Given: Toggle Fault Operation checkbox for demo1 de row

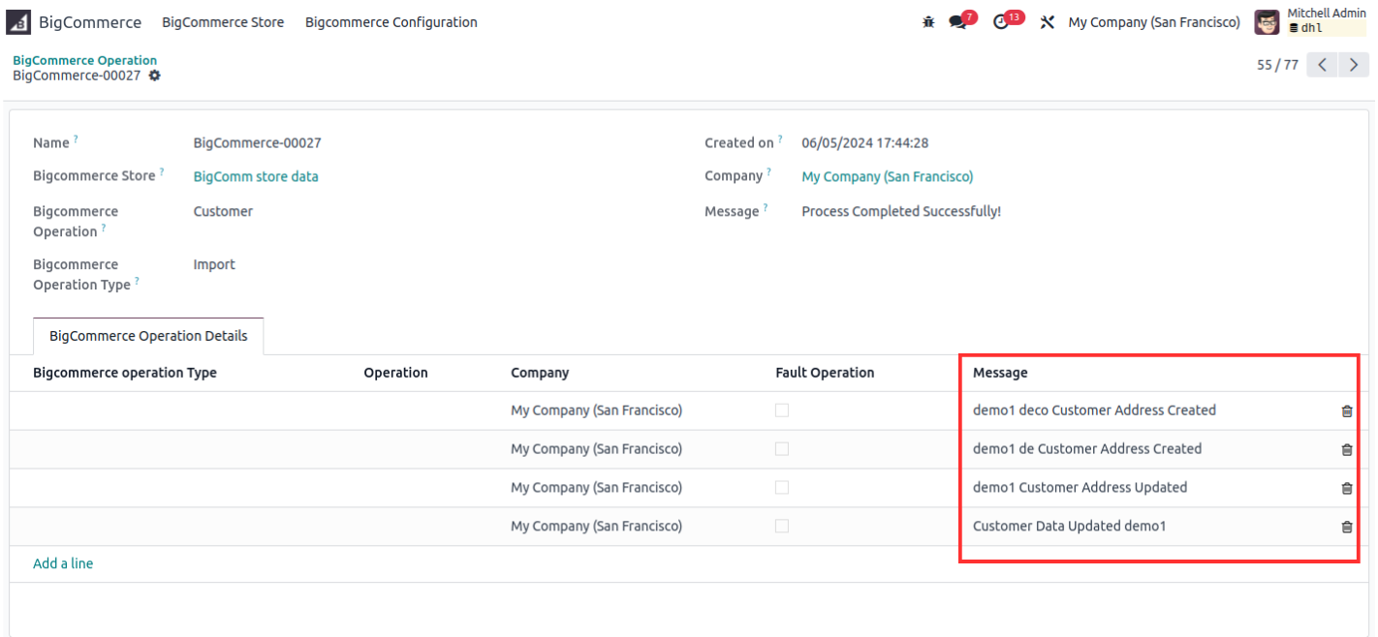Looking at the screenshot, I should tap(782, 449).
